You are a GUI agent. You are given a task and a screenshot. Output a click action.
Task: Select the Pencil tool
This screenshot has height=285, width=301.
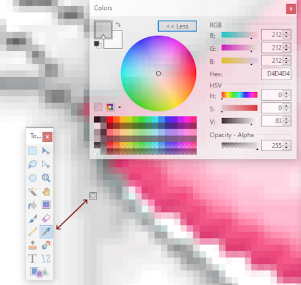(32, 232)
